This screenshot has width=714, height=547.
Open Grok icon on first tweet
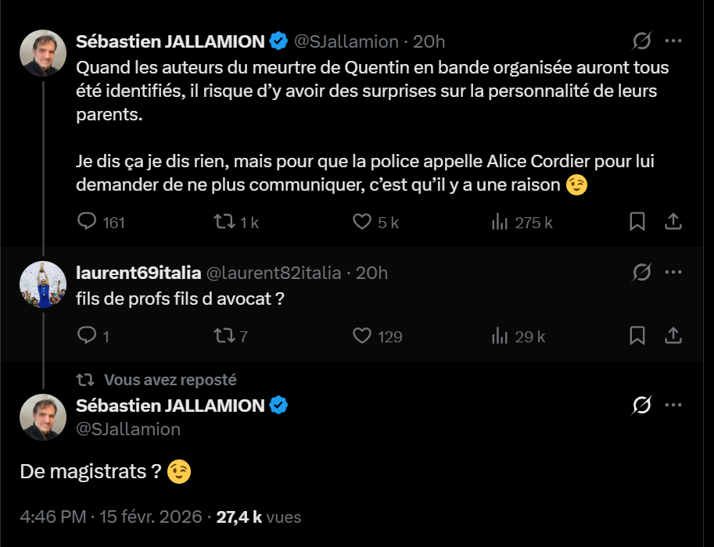click(x=641, y=41)
